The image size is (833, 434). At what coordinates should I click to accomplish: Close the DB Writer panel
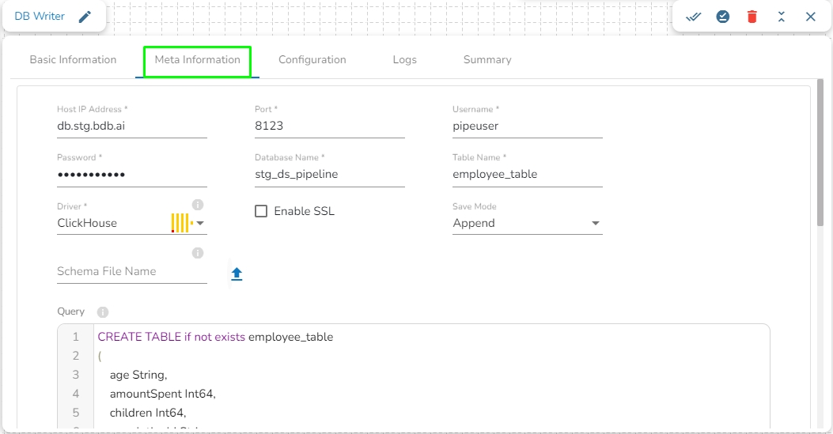(x=811, y=17)
